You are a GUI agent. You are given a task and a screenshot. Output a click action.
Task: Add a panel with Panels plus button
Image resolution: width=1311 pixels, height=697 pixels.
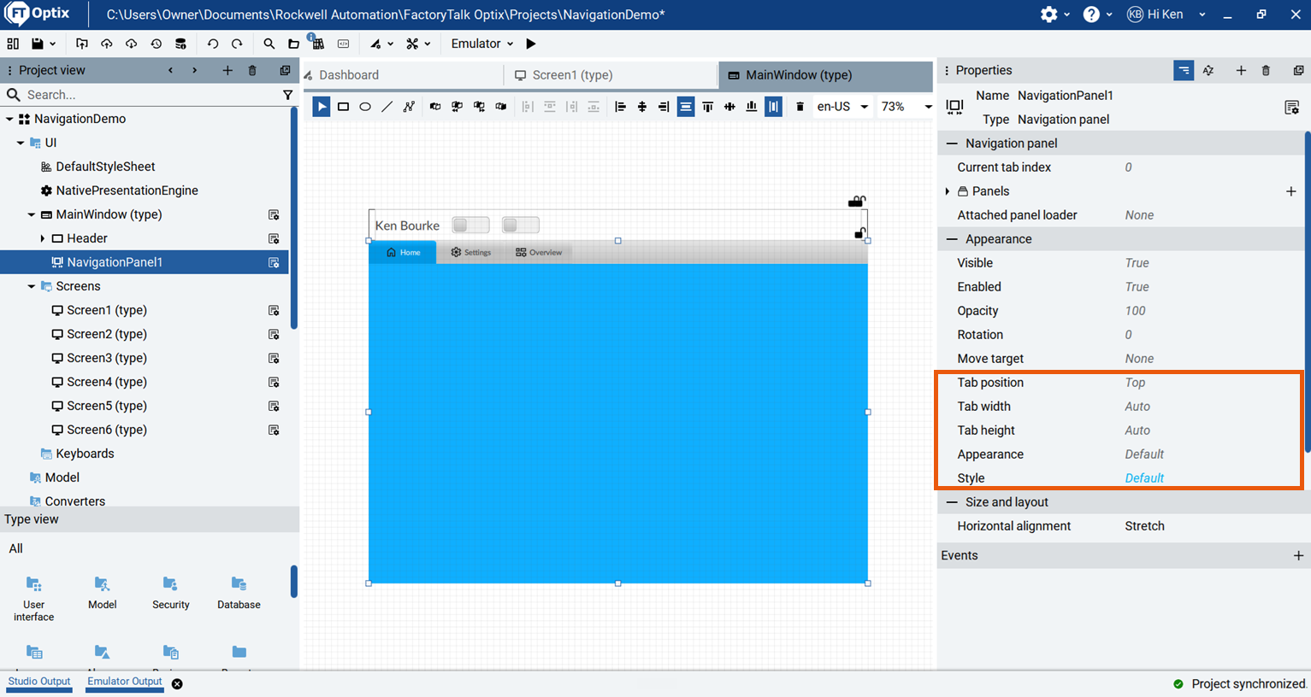pos(1291,191)
